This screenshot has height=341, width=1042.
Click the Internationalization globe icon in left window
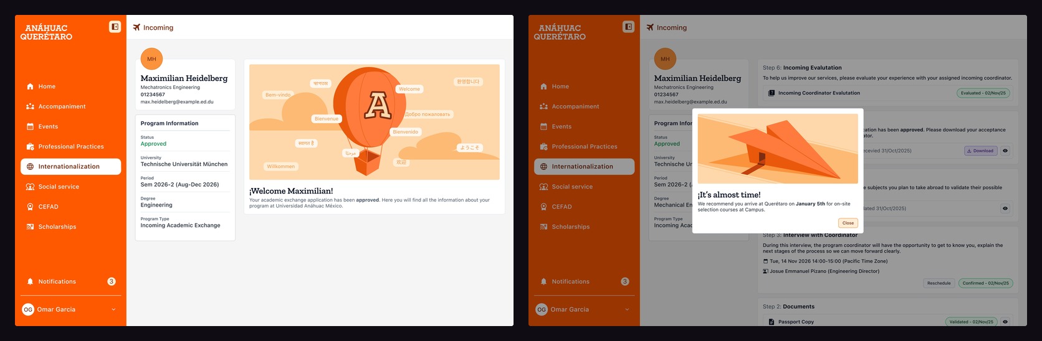tap(30, 166)
